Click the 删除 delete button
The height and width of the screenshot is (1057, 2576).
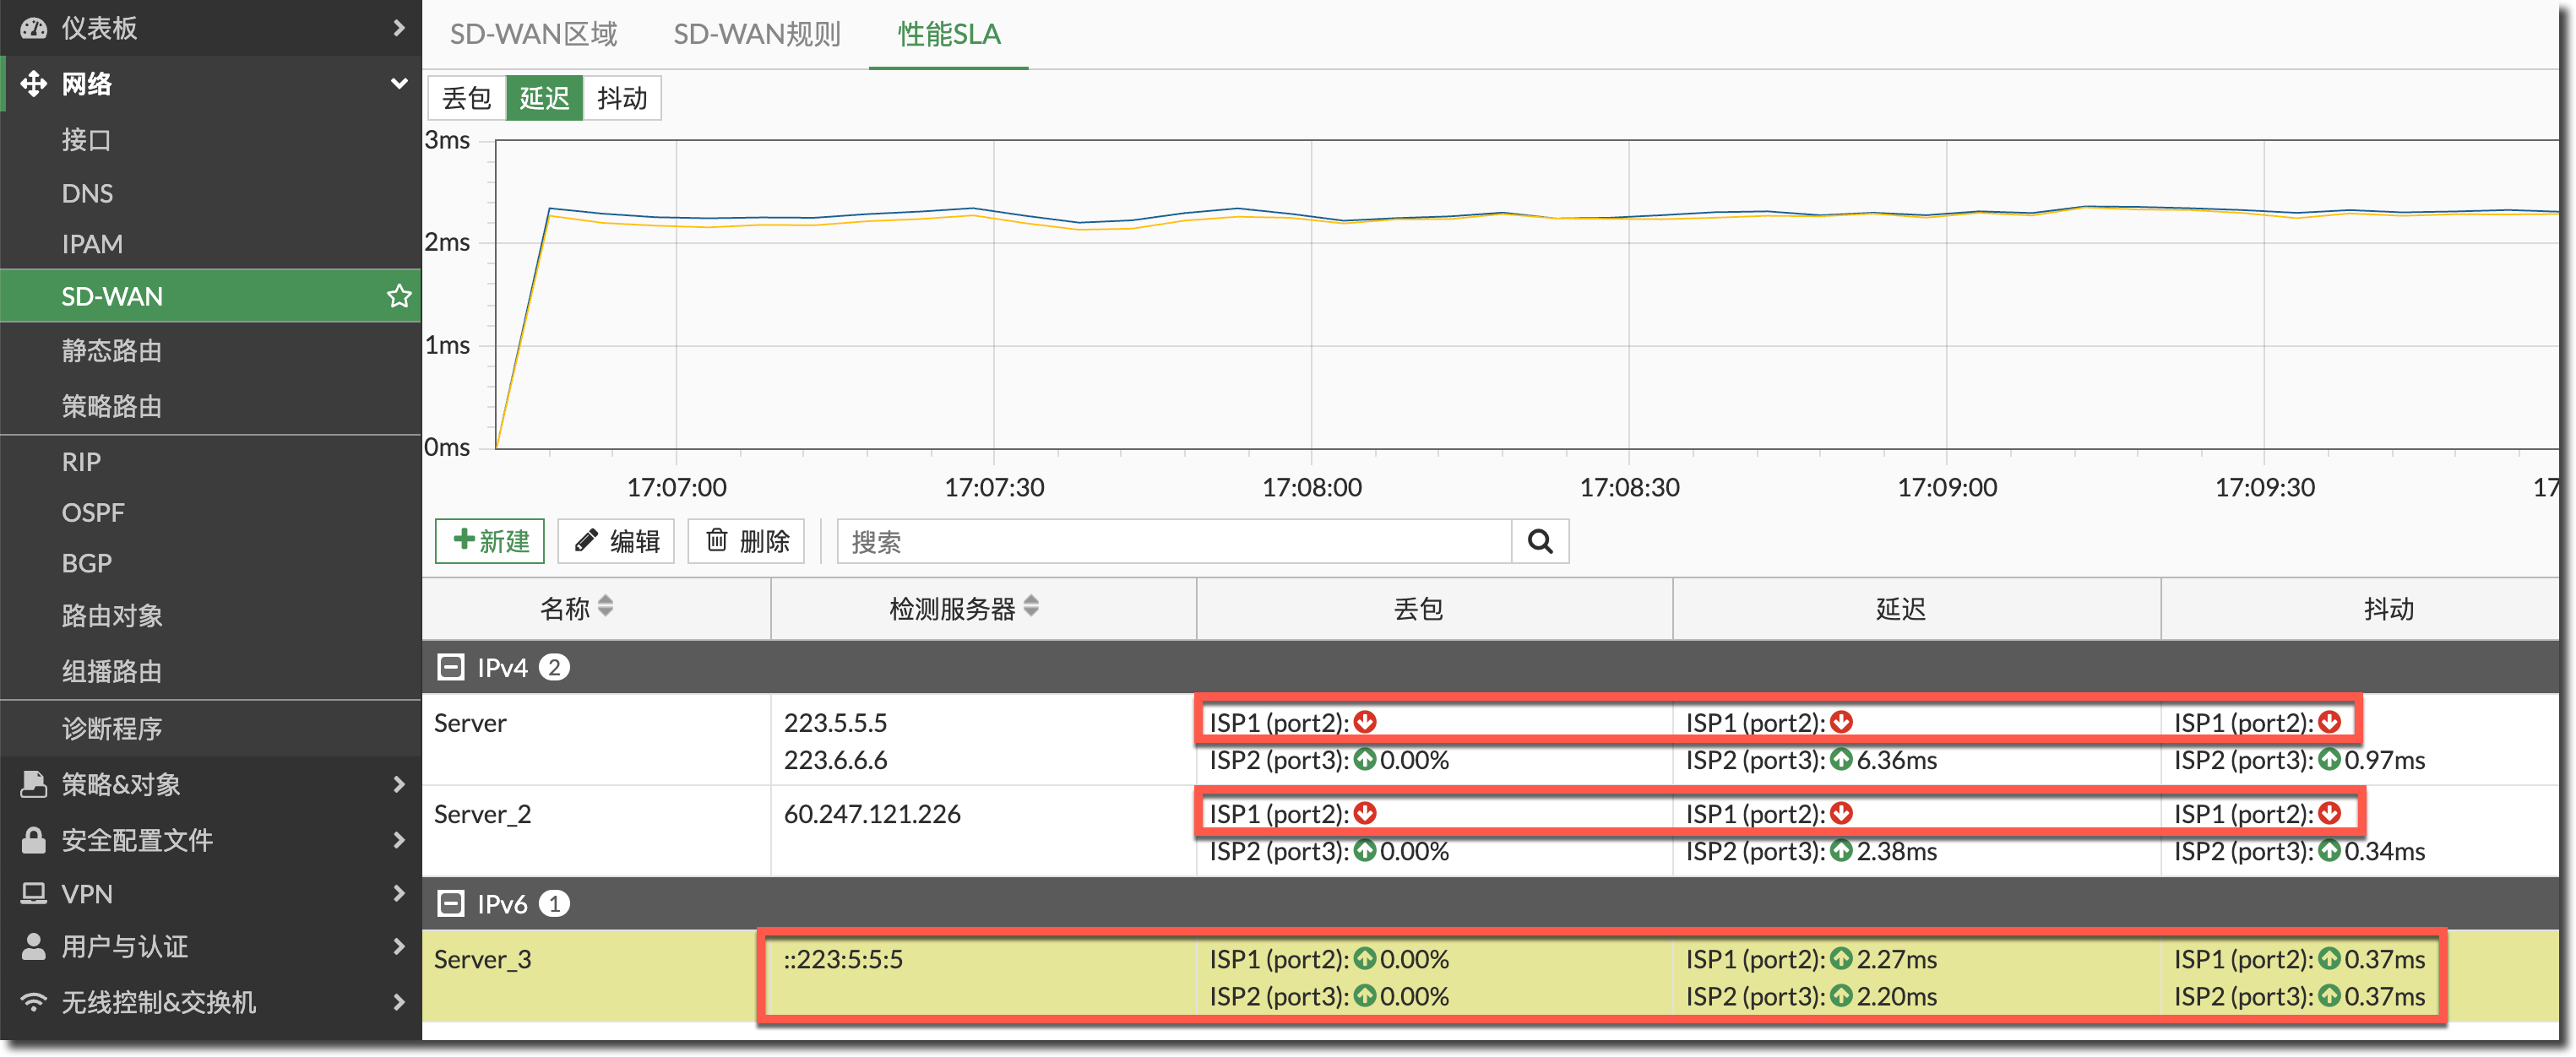(x=746, y=541)
